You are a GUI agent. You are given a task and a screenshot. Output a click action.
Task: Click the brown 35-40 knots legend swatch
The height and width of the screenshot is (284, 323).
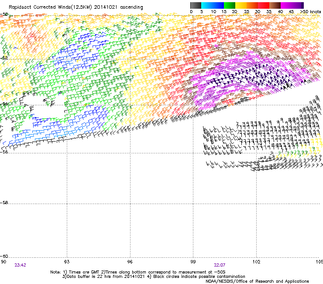tap(275, 5)
